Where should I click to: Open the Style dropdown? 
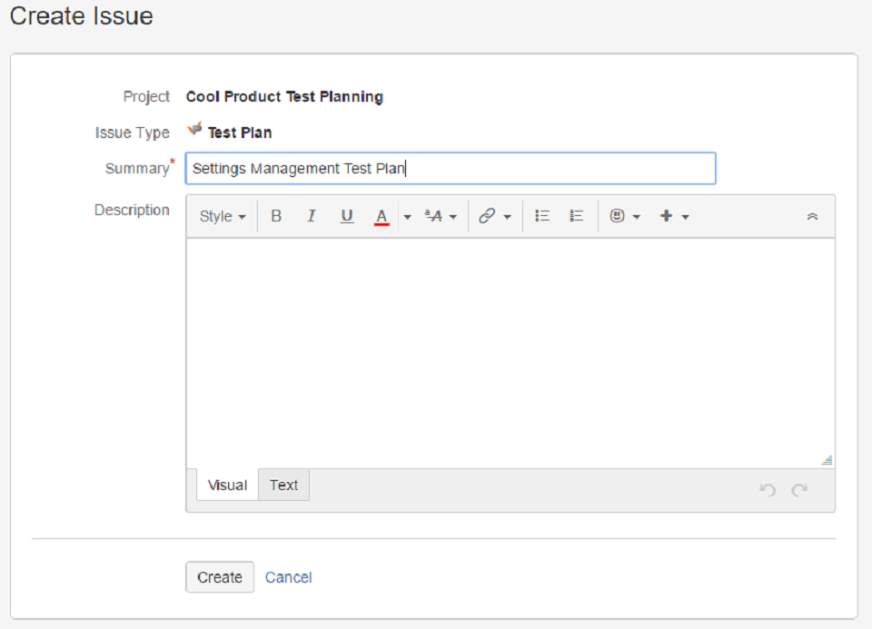(223, 216)
